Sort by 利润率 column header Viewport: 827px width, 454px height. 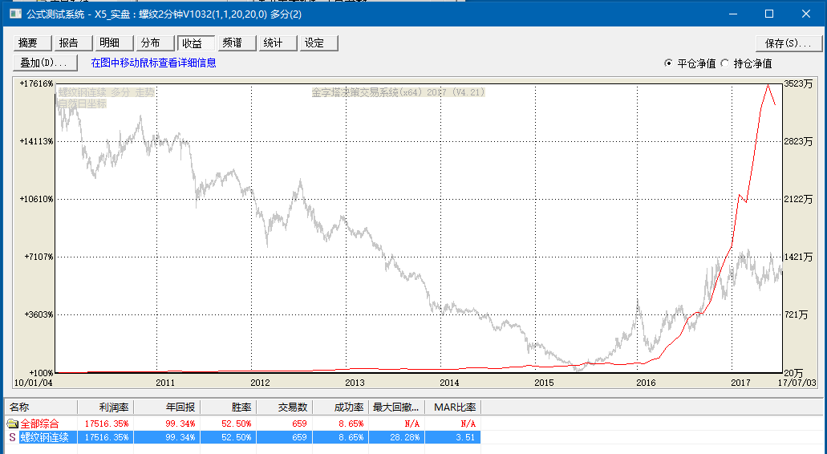coord(106,407)
